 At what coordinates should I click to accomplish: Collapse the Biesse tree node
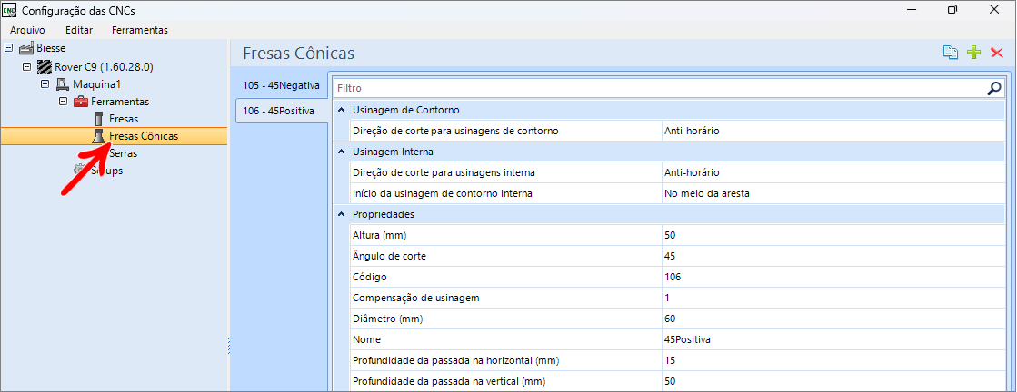[8, 49]
